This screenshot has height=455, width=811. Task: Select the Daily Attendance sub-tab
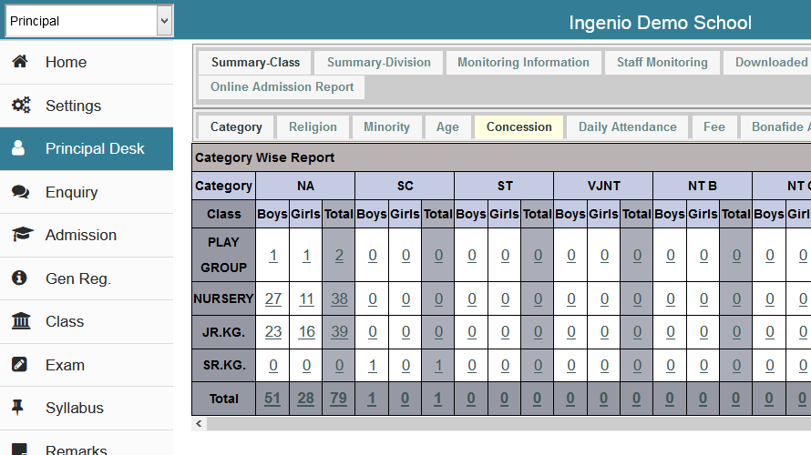pos(628,127)
